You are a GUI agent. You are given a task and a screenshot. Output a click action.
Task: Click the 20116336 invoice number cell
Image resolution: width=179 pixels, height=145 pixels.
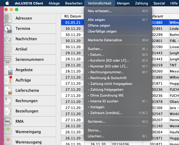(127, 143)
